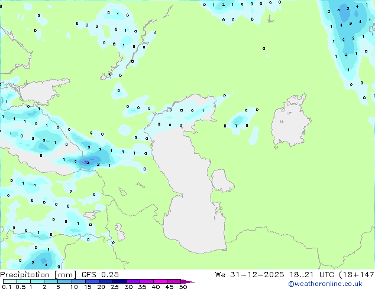Image resolution: width=375 pixels, height=289 pixels.
Task: Click the 0.1–0.5 mm legend color swatch
Action: pos(10,281)
